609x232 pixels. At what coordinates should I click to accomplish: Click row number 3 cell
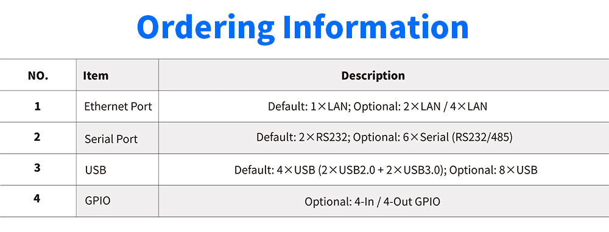(38, 169)
